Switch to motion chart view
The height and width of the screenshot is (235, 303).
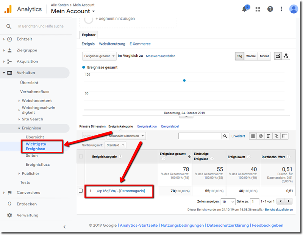coord(286,56)
